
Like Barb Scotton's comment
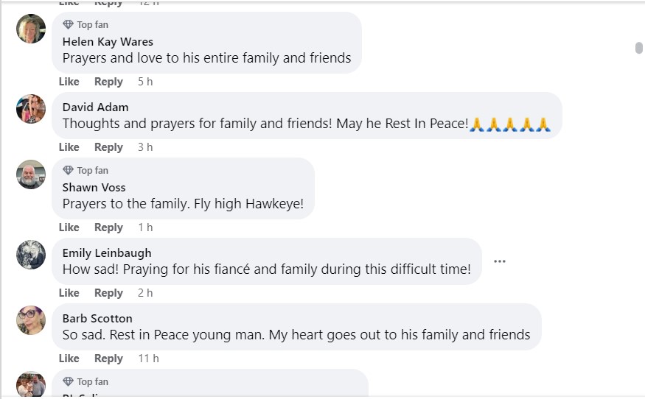[x=69, y=359]
